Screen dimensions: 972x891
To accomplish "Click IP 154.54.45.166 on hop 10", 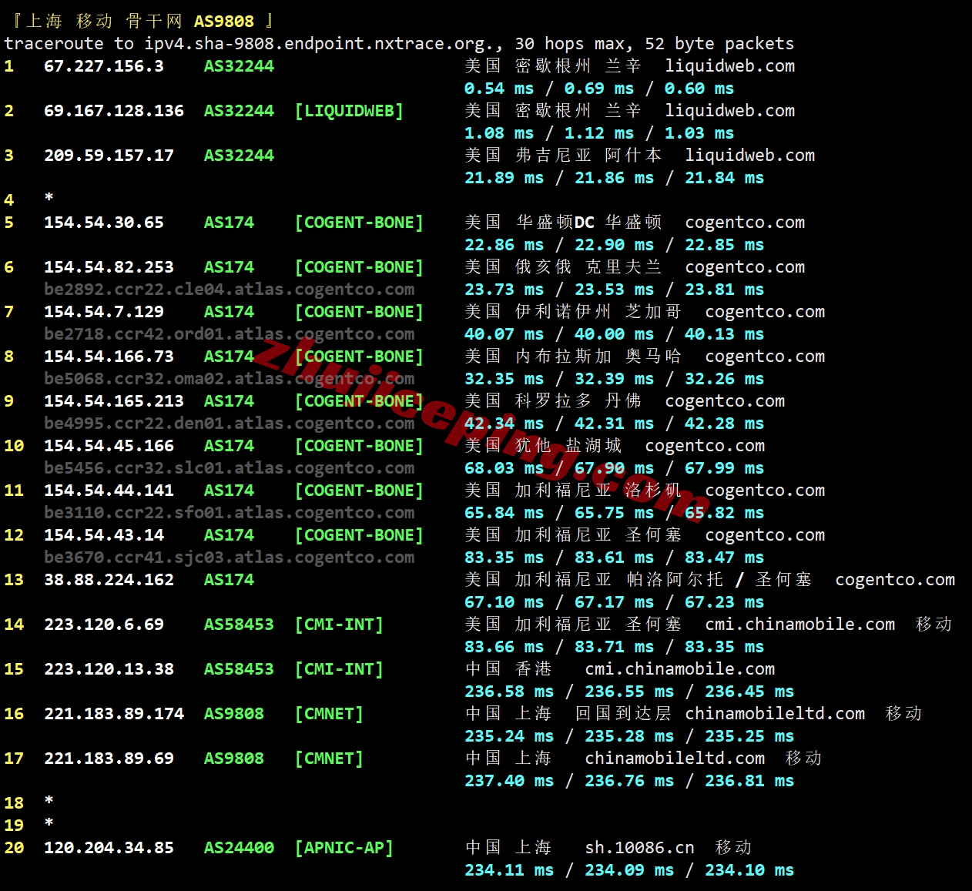I will pyautogui.click(x=109, y=446).
